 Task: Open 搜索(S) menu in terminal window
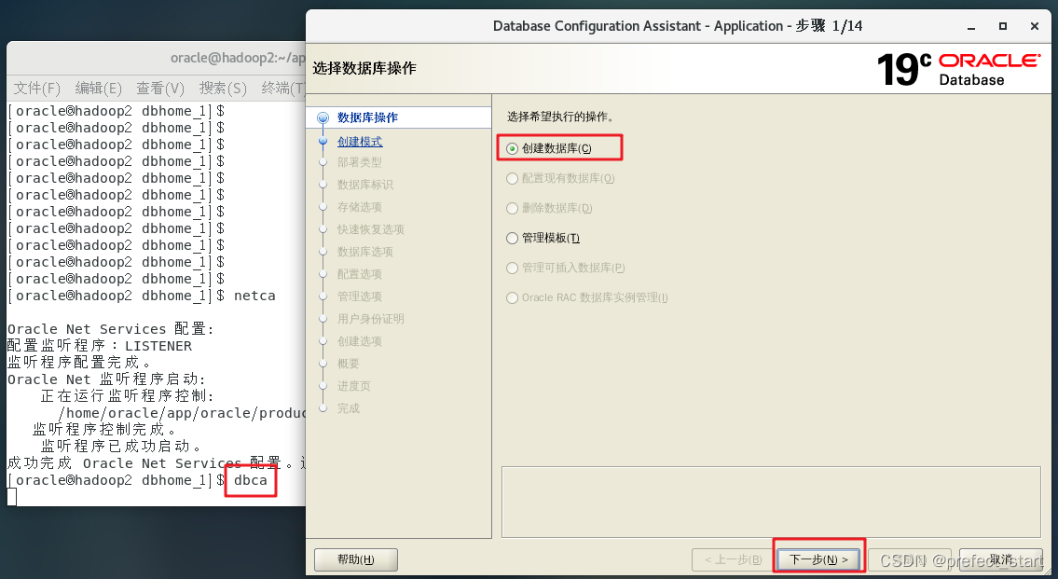[223, 89]
